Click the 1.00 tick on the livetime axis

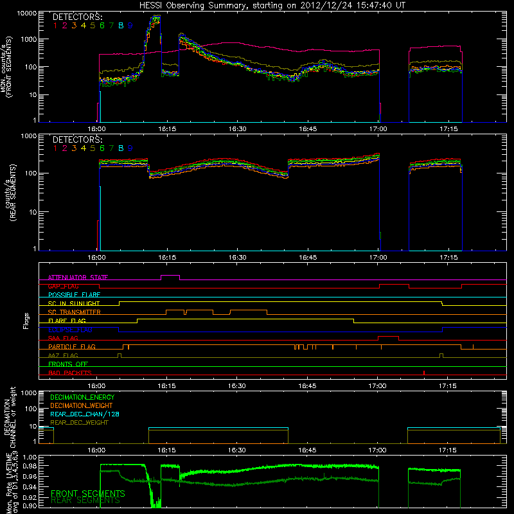30,457
